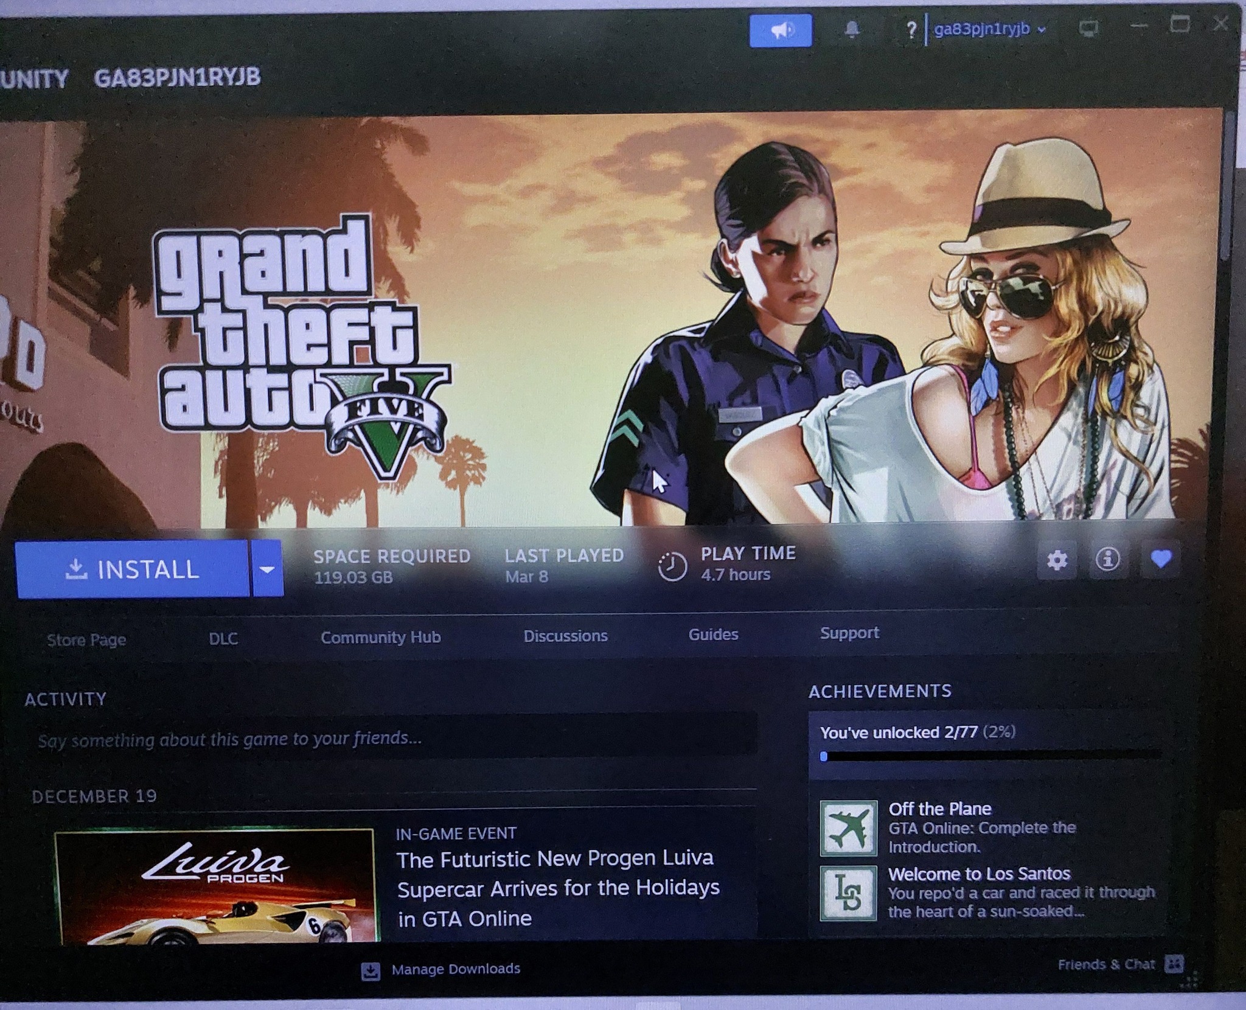Image resolution: width=1246 pixels, height=1010 pixels.
Task: Open the Guides link
Action: [713, 634]
